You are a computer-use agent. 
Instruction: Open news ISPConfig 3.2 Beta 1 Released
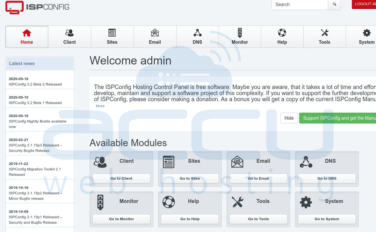(x=35, y=103)
